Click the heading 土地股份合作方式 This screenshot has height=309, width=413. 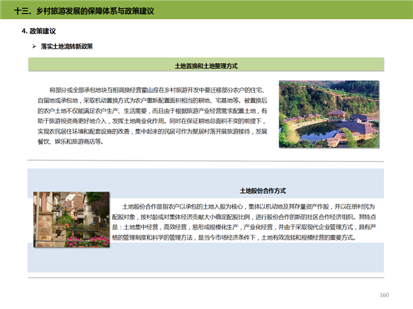[262, 190]
